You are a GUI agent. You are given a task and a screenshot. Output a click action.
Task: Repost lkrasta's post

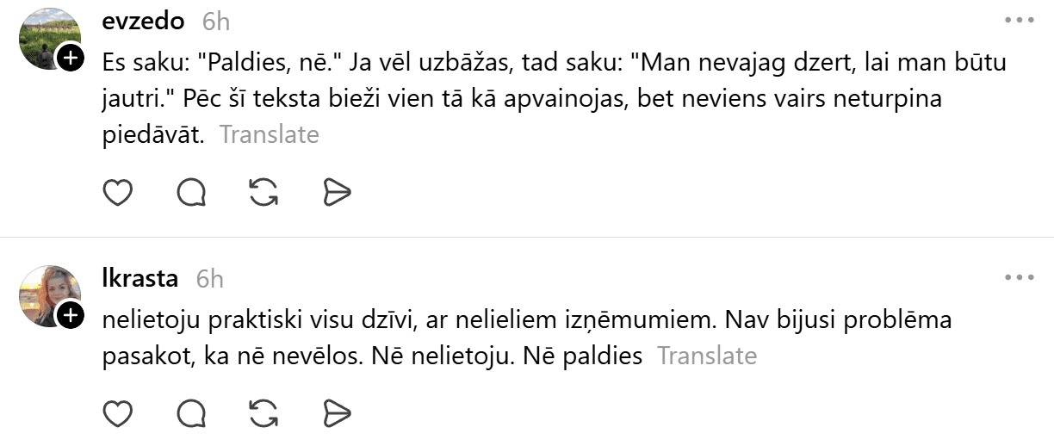tap(263, 413)
